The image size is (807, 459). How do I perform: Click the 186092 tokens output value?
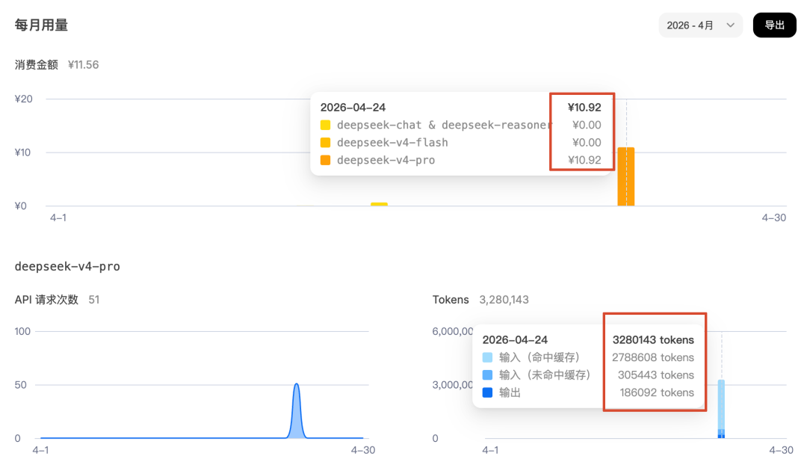click(x=658, y=392)
